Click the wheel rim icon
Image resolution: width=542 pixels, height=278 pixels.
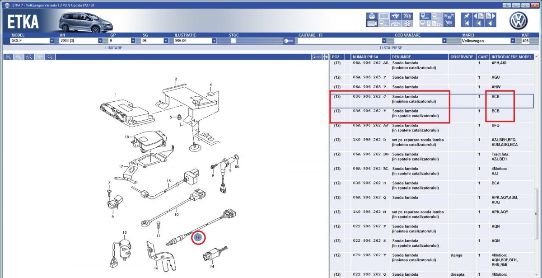point(408,24)
